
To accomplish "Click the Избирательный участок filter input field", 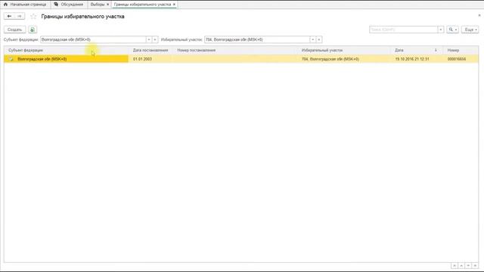I will point(257,39).
